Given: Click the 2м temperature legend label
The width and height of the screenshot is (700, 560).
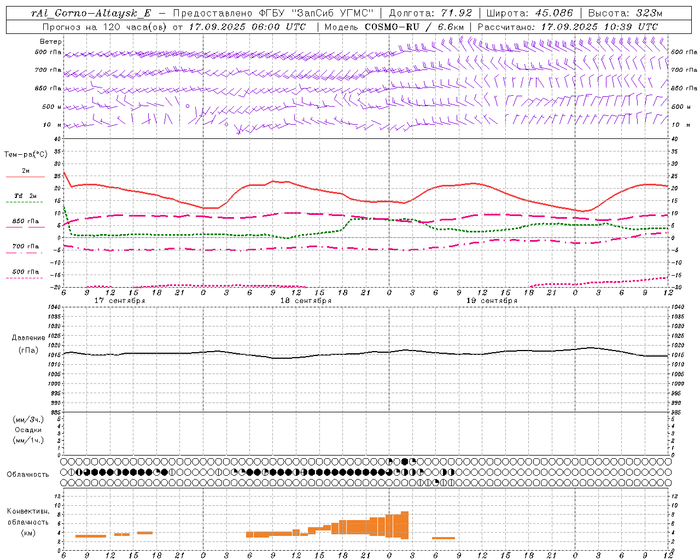Looking at the screenshot, I should (x=26, y=171).
